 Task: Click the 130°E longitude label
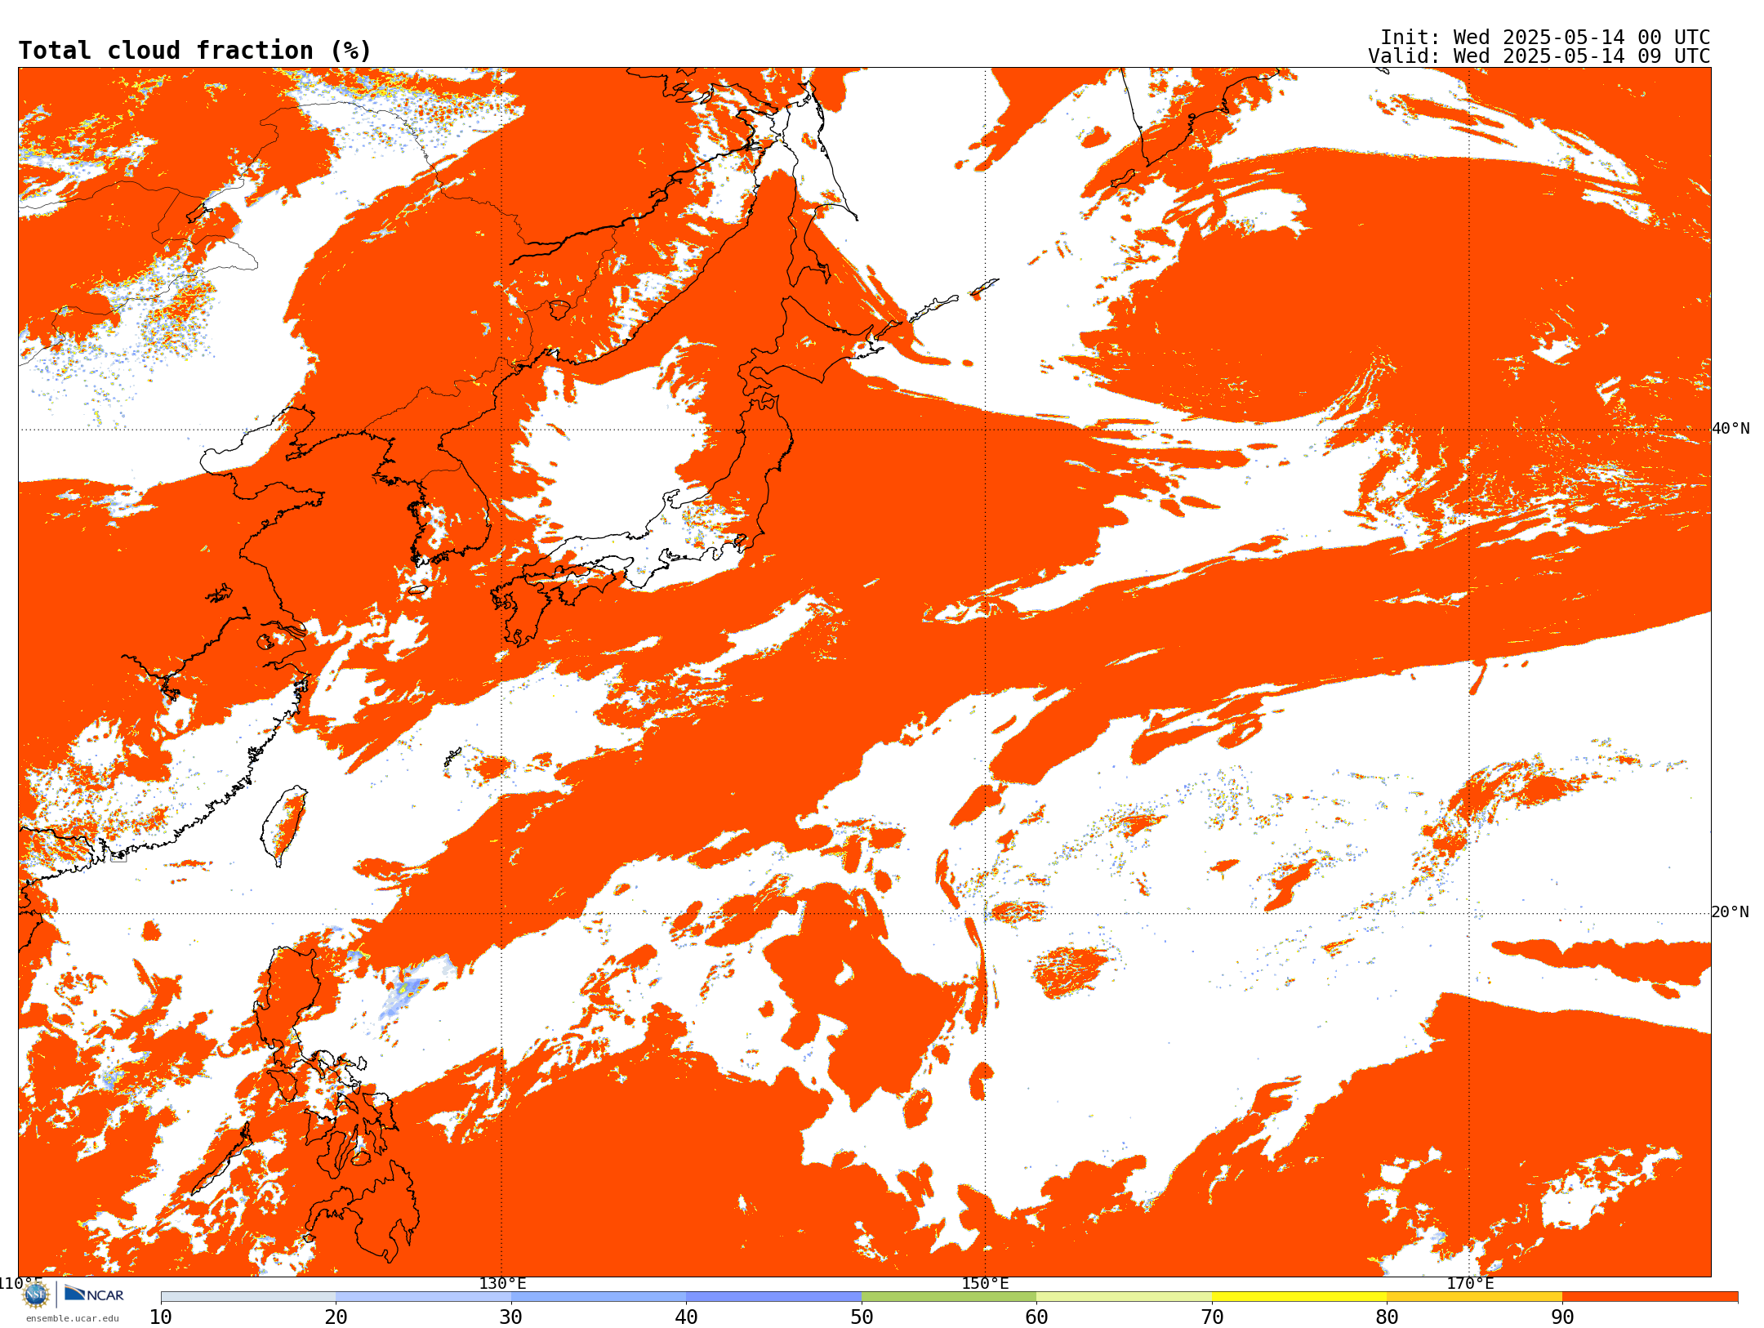click(502, 1283)
